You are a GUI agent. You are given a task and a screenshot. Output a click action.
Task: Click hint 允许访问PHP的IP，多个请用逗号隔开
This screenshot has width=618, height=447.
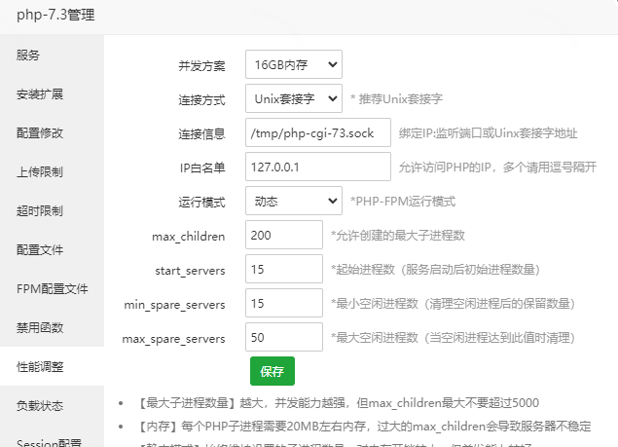(497, 168)
